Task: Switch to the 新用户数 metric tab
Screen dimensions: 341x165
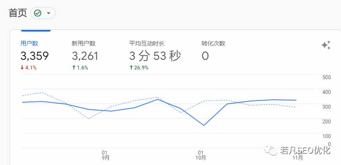Action: [84, 44]
